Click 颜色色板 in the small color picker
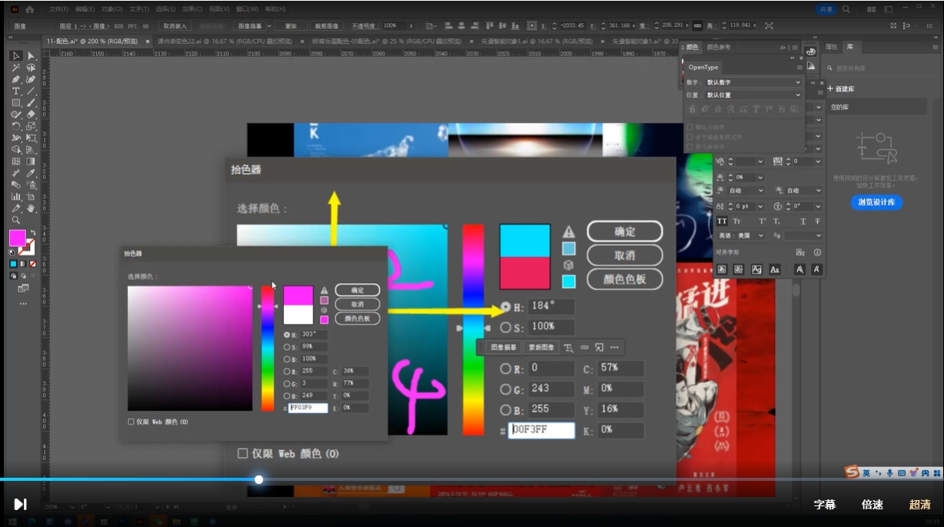 point(357,318)
